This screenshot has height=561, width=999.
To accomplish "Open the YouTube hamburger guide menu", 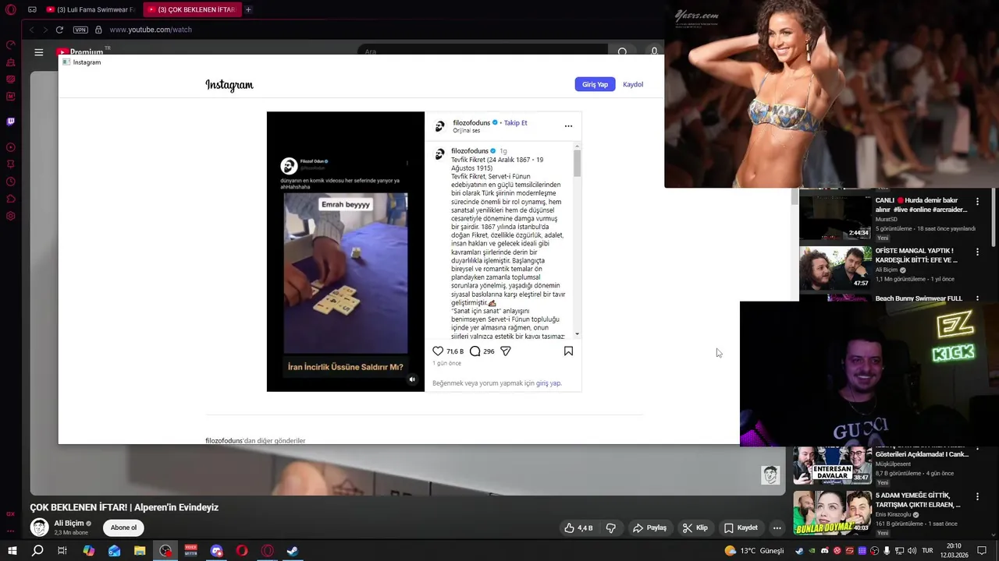I will (39, 52).
